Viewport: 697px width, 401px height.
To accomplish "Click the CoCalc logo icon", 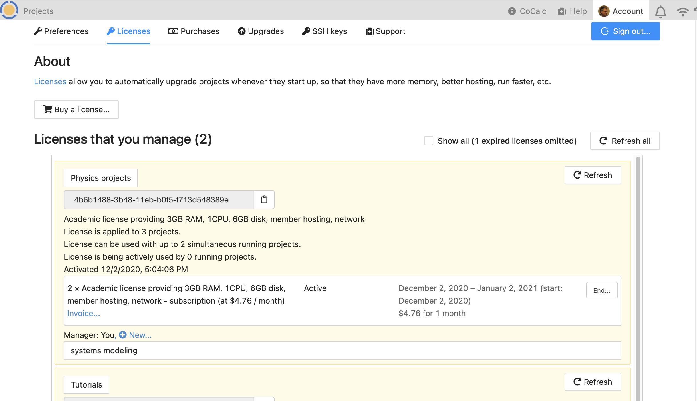I will (9, 10).
